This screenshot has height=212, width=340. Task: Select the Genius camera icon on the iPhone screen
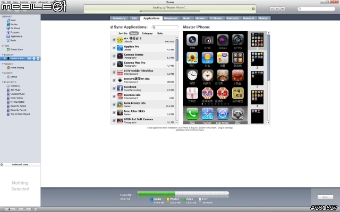[223, 40]
